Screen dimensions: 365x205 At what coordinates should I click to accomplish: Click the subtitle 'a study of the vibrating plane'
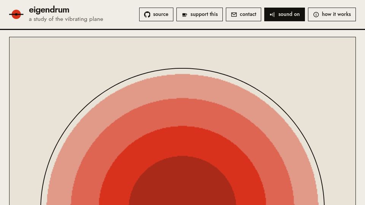tap(66, 19)
